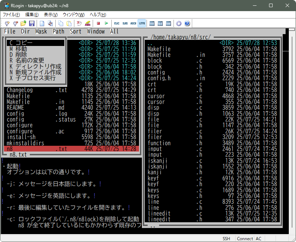Image resolution: width=296 pixels, height=242 pixels.
Task: Select the X 子プロセス実行 menu entry
Action: pyautogui.click(x=36, y=78)
